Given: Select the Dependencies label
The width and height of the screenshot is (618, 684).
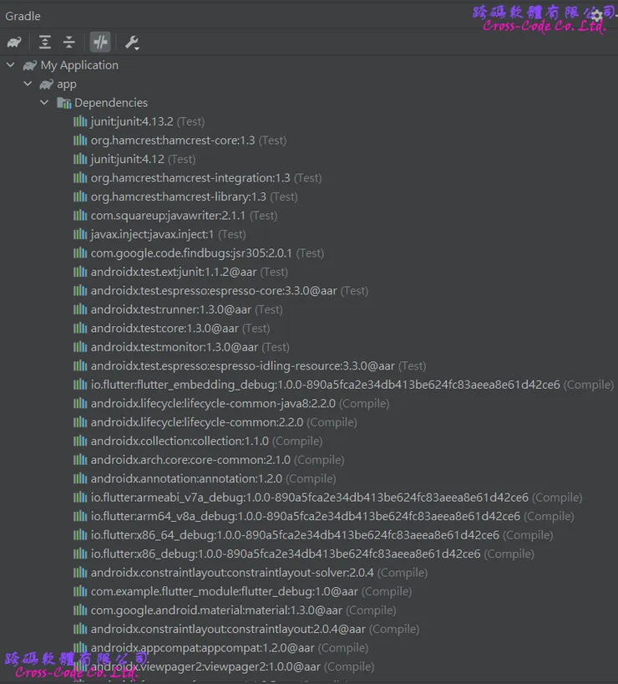Looking at the screenshot, I should [111, 103].
